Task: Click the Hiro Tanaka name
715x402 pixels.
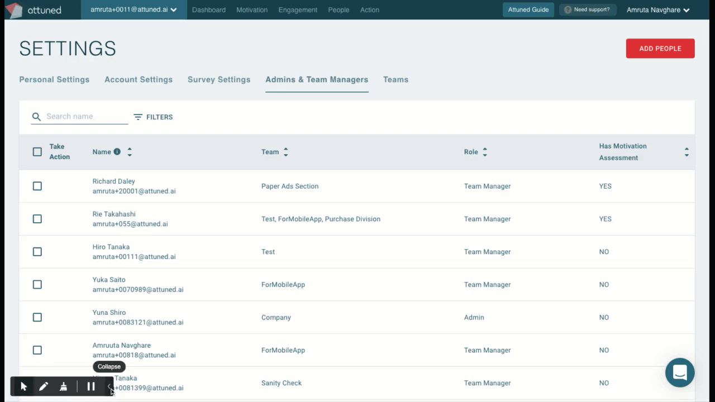Action: click(111, 247)
